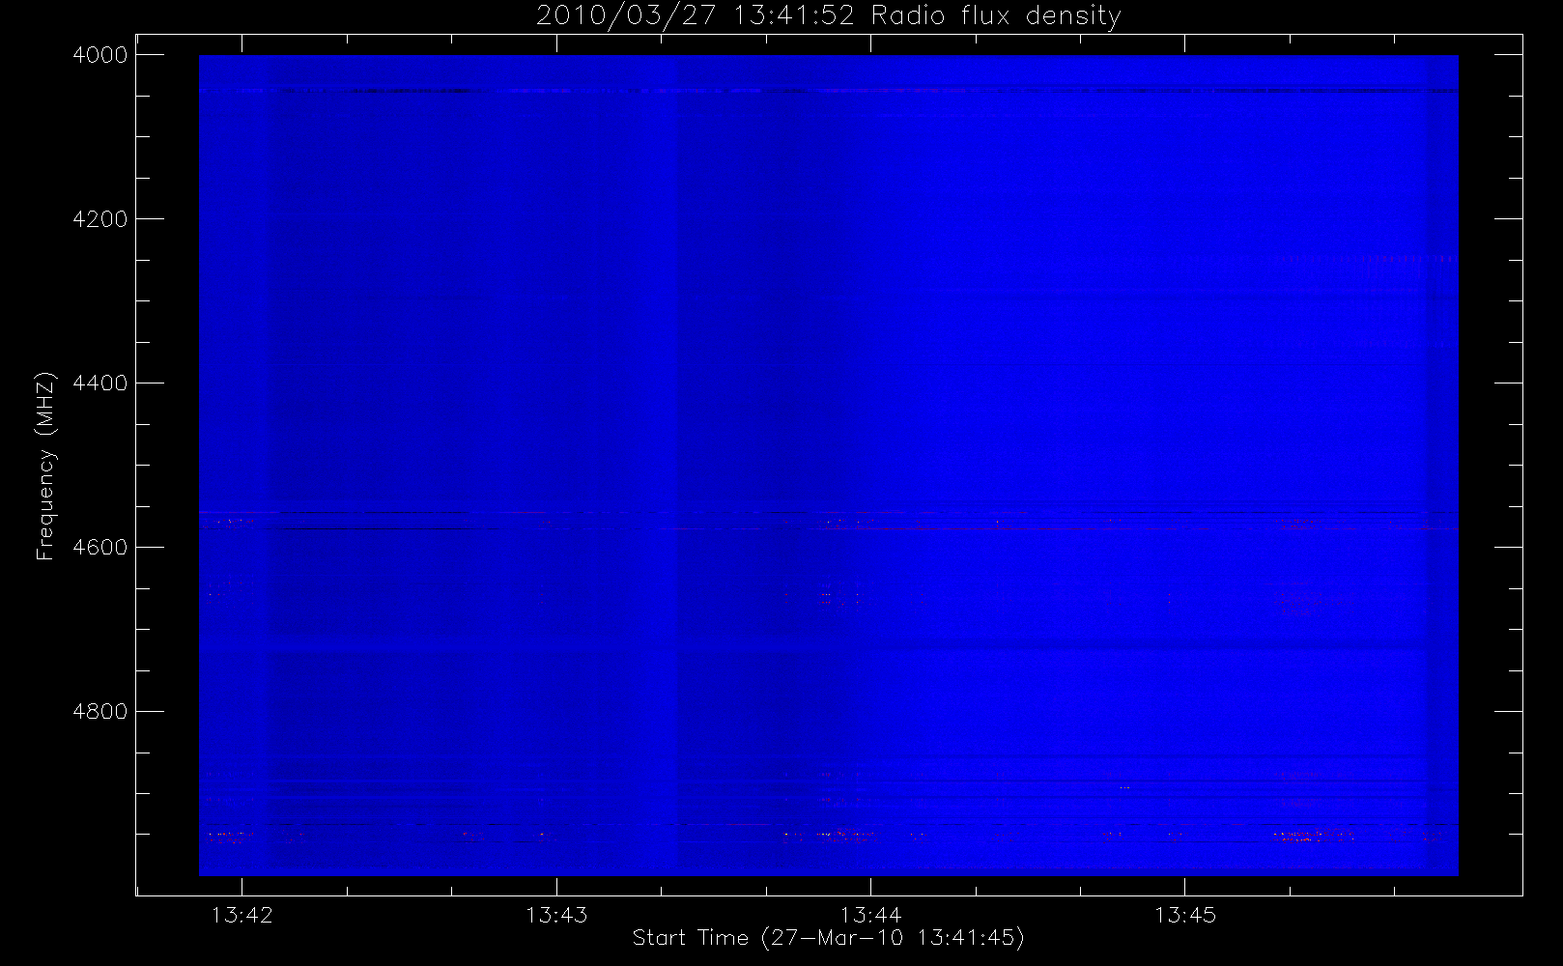Click the 'Frequency (MHZ)' axis title

pyautogui.click(x=45, y=466)
